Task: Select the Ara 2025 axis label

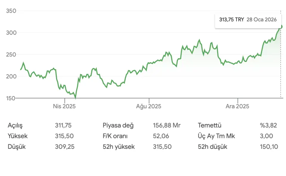Action: click(237, 106)
